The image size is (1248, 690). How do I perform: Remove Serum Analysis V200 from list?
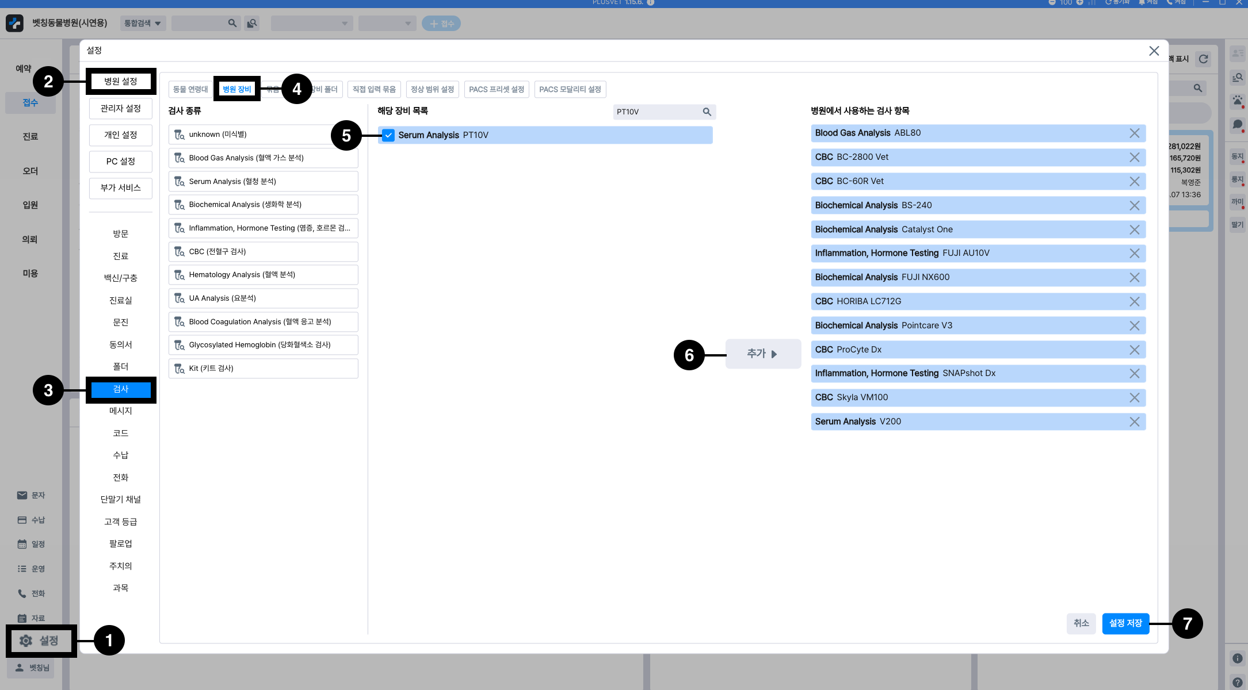click(1134, 421)
